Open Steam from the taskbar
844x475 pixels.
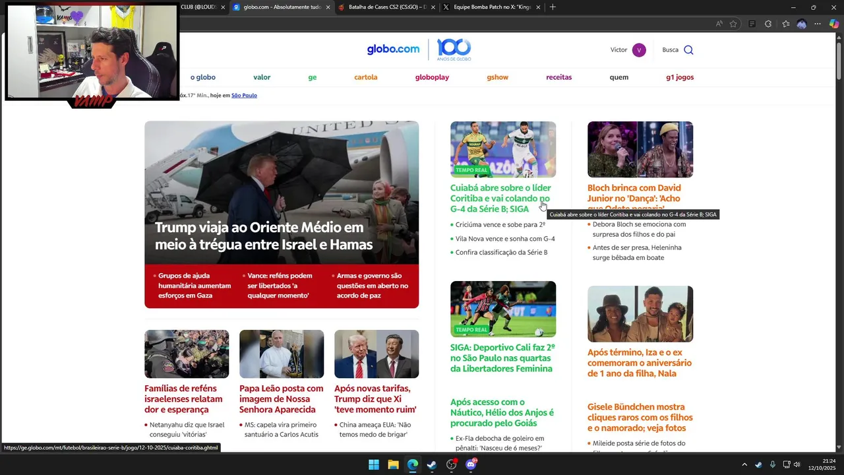coord(432,464)
